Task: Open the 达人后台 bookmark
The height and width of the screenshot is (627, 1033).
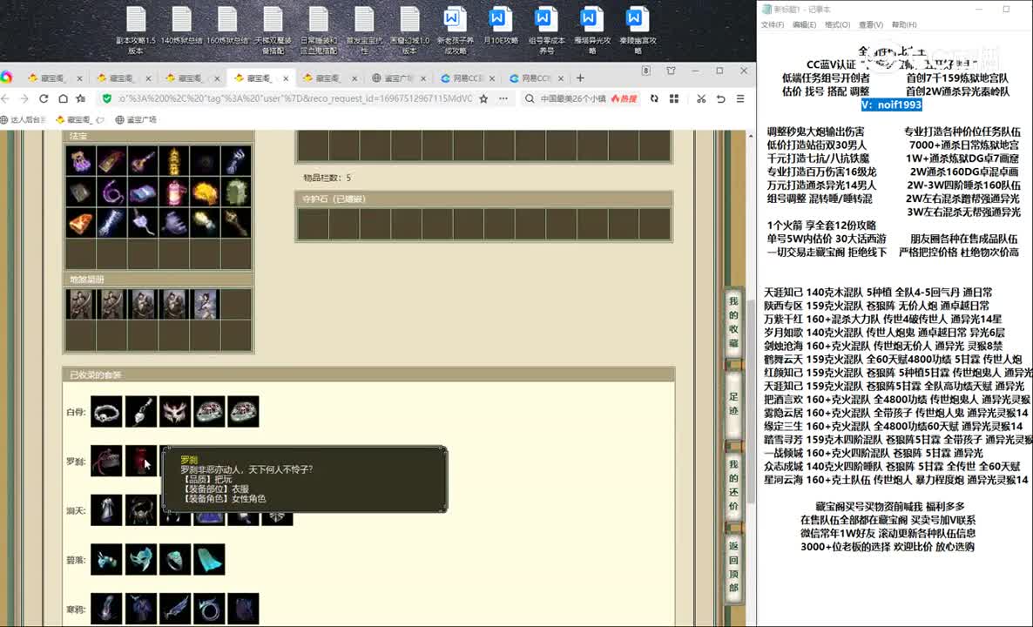Action: [x=23, y=120]
